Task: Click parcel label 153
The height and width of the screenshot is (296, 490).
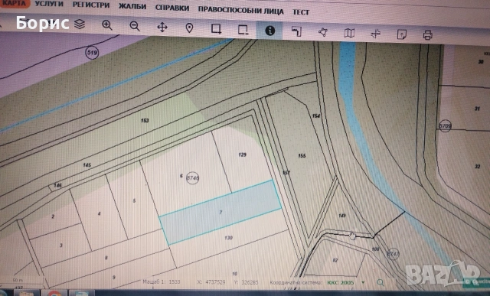Action: click(145, 121)
